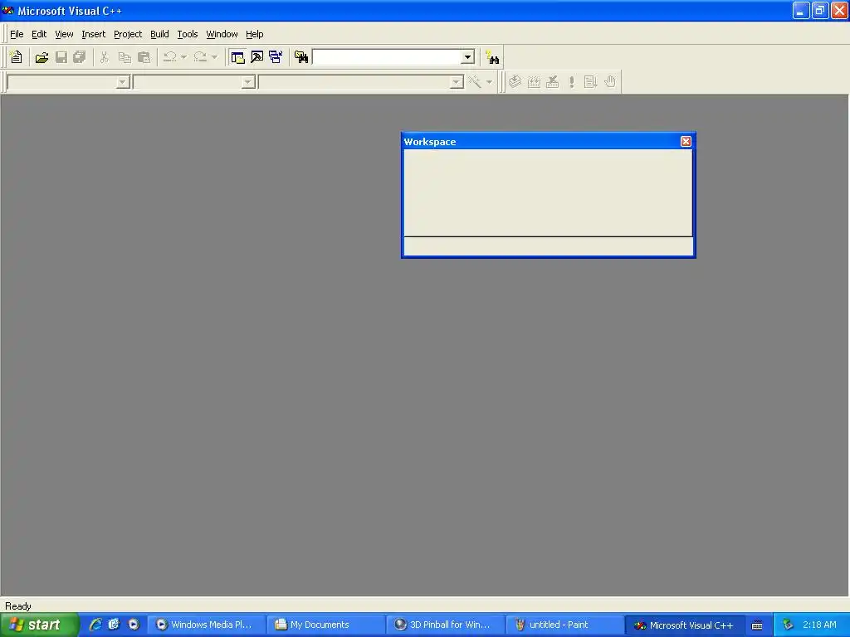
Task: Click the Build icon in build toolbar
Action: tap(534, 82)
